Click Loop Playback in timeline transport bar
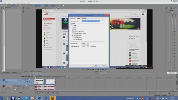Screen dimensions: 178x100 click(38, 93)
